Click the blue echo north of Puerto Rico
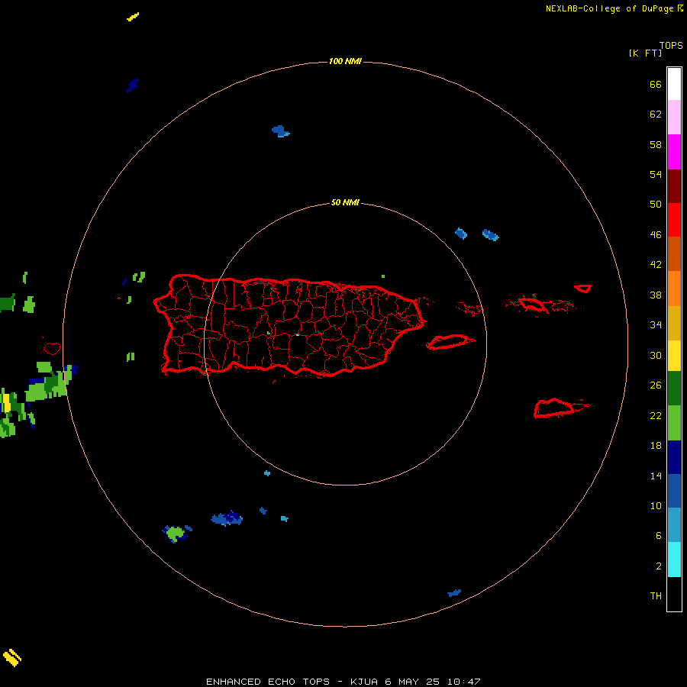 point(280,131)
